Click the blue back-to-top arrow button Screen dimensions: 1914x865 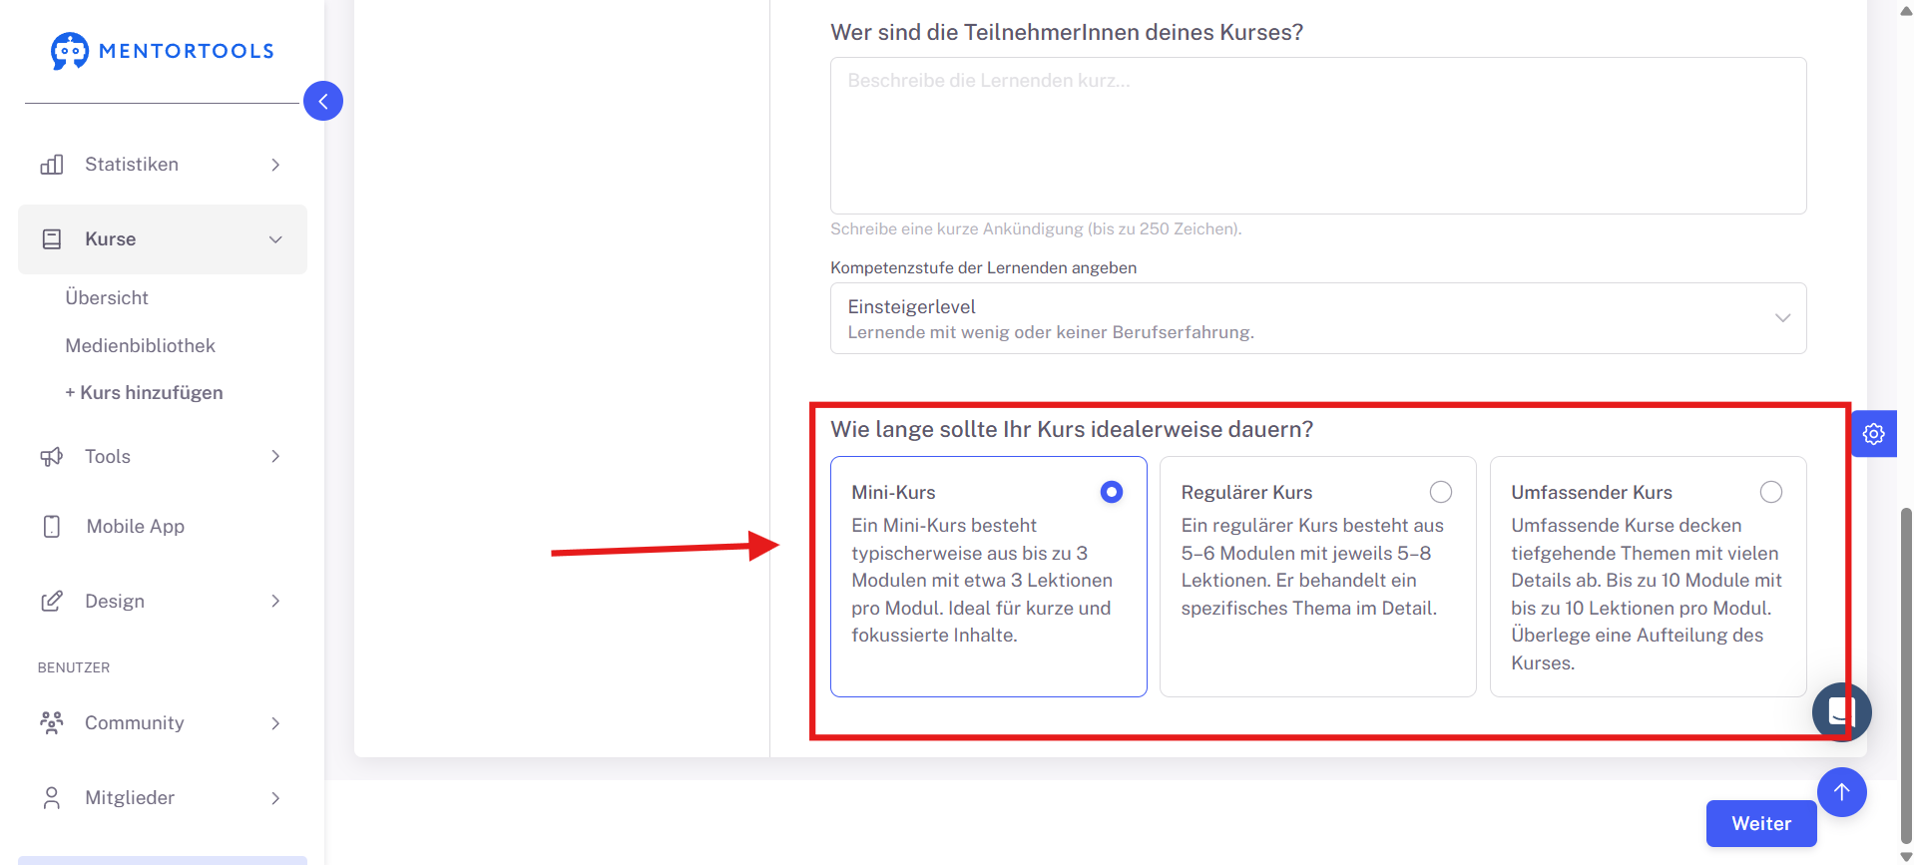pyautogui.click(x=1842, y=792)
